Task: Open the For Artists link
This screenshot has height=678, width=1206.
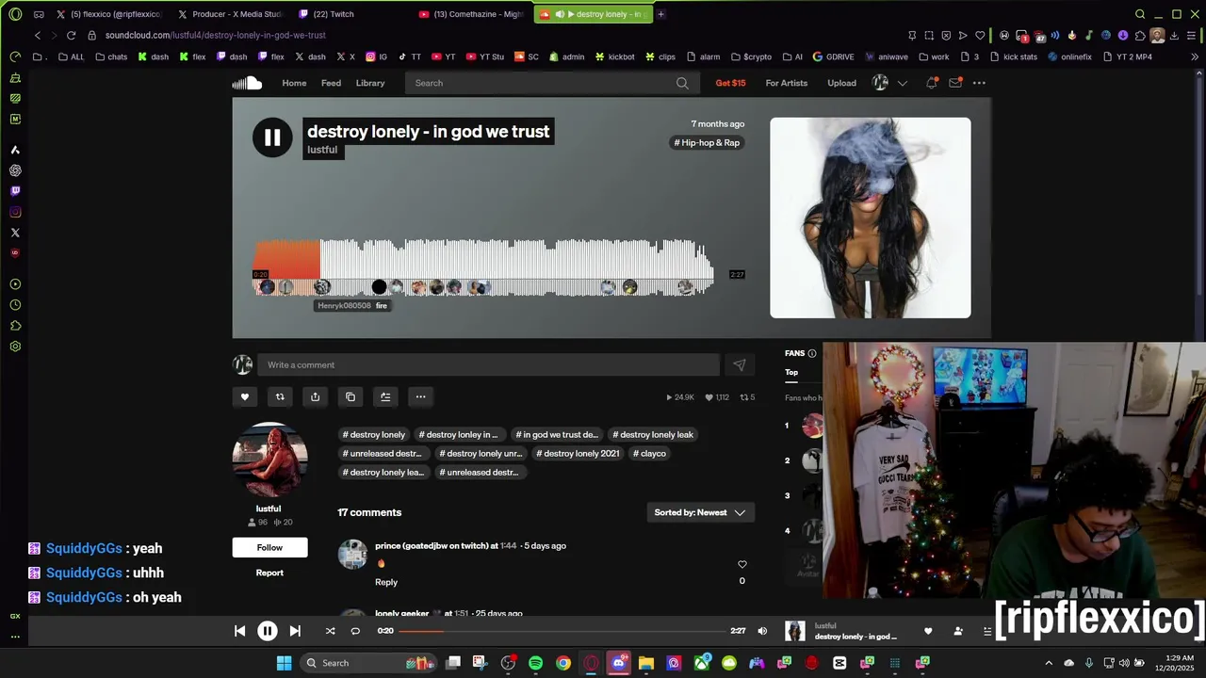Action: [x=787, y=83]
